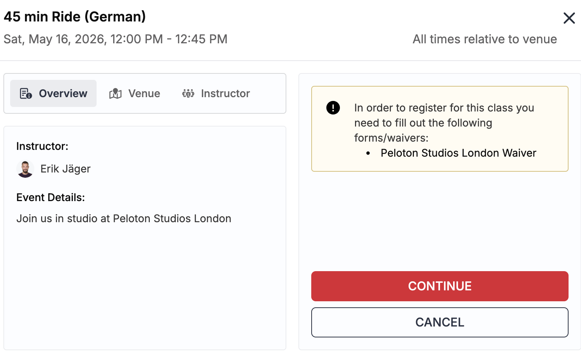Image resolution: width=581 pixels, height=354 pixels.
Task: Click the class date and time text
Action: pyautogui.click(x=115, y=39)
